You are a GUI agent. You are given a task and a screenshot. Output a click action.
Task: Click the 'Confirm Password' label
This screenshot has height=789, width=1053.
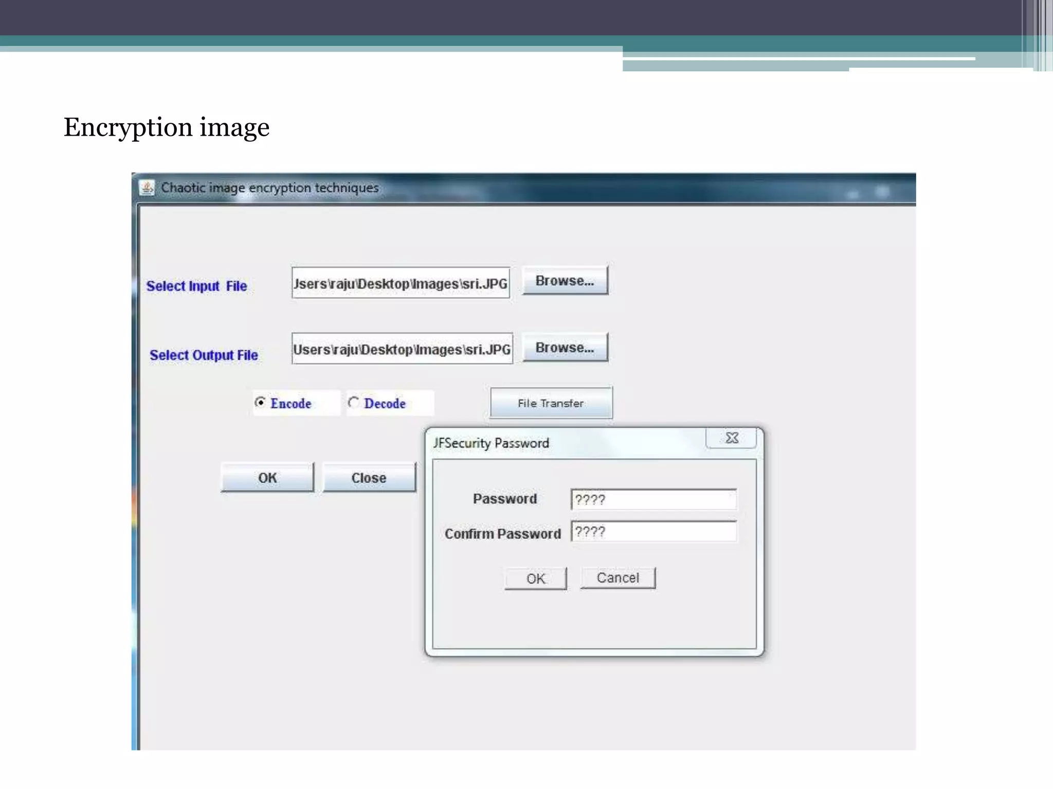(503, 534)
